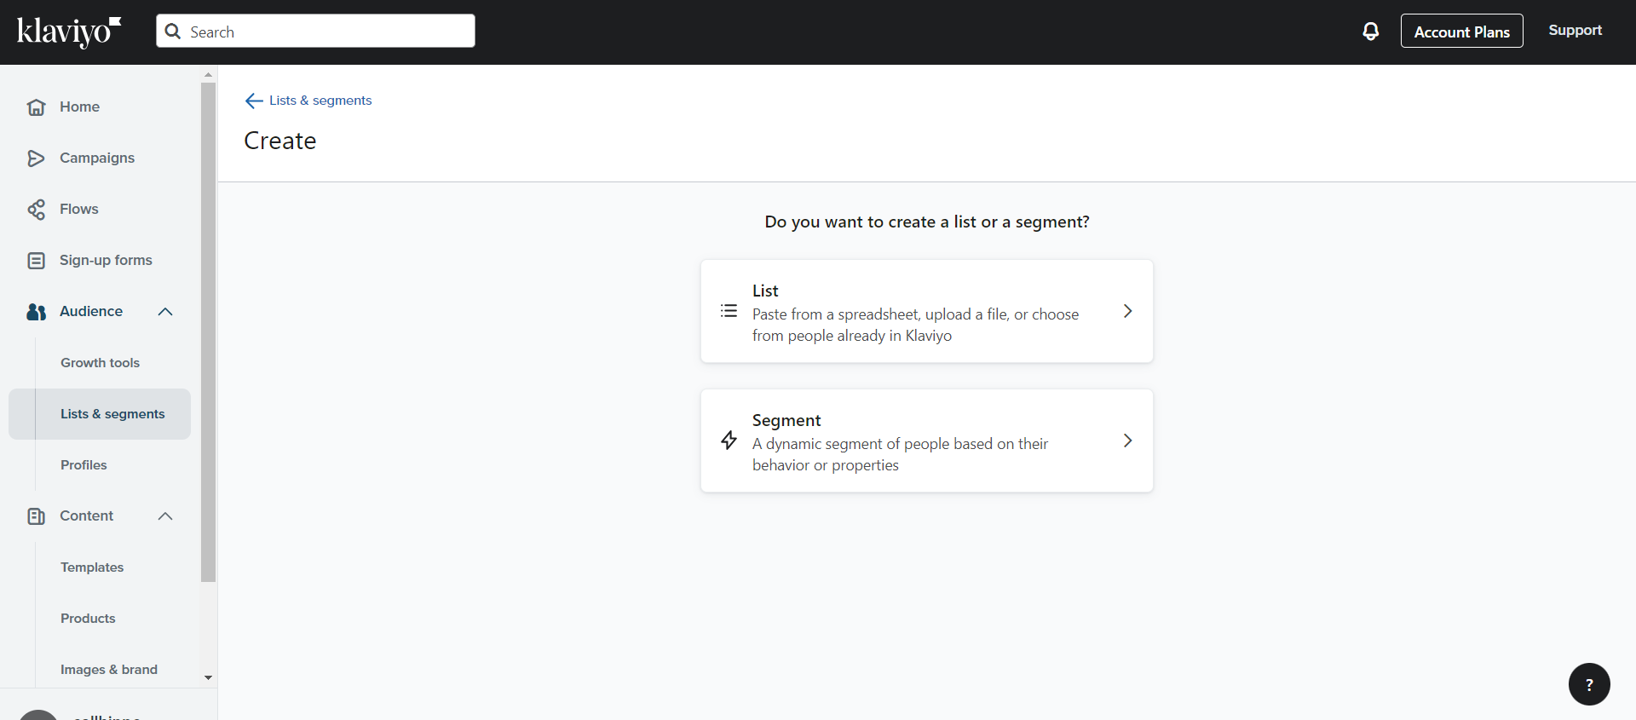Click the sidebar scrollbar thumb
The image size is (1636, 720).
208,332
